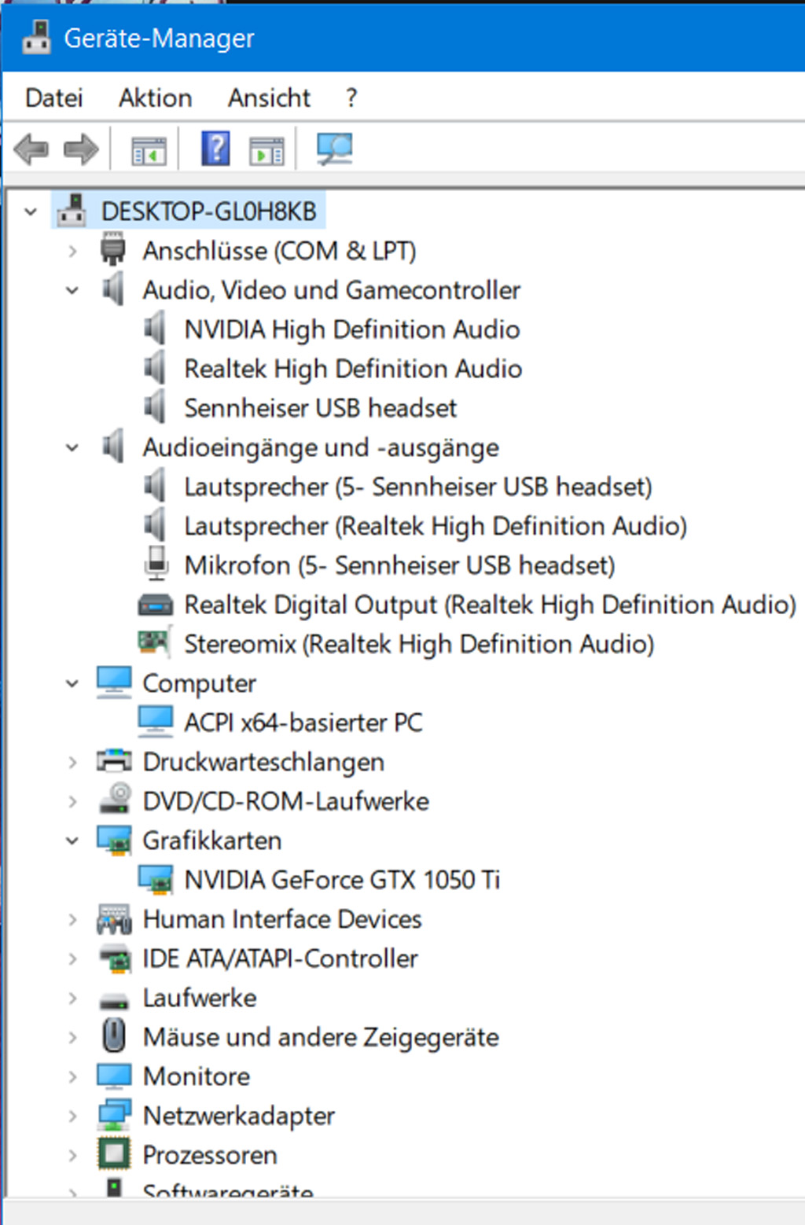Screen dimensions: 805x1225
Task: Open Help via blue question mark icon
Action: pos(215,148)
